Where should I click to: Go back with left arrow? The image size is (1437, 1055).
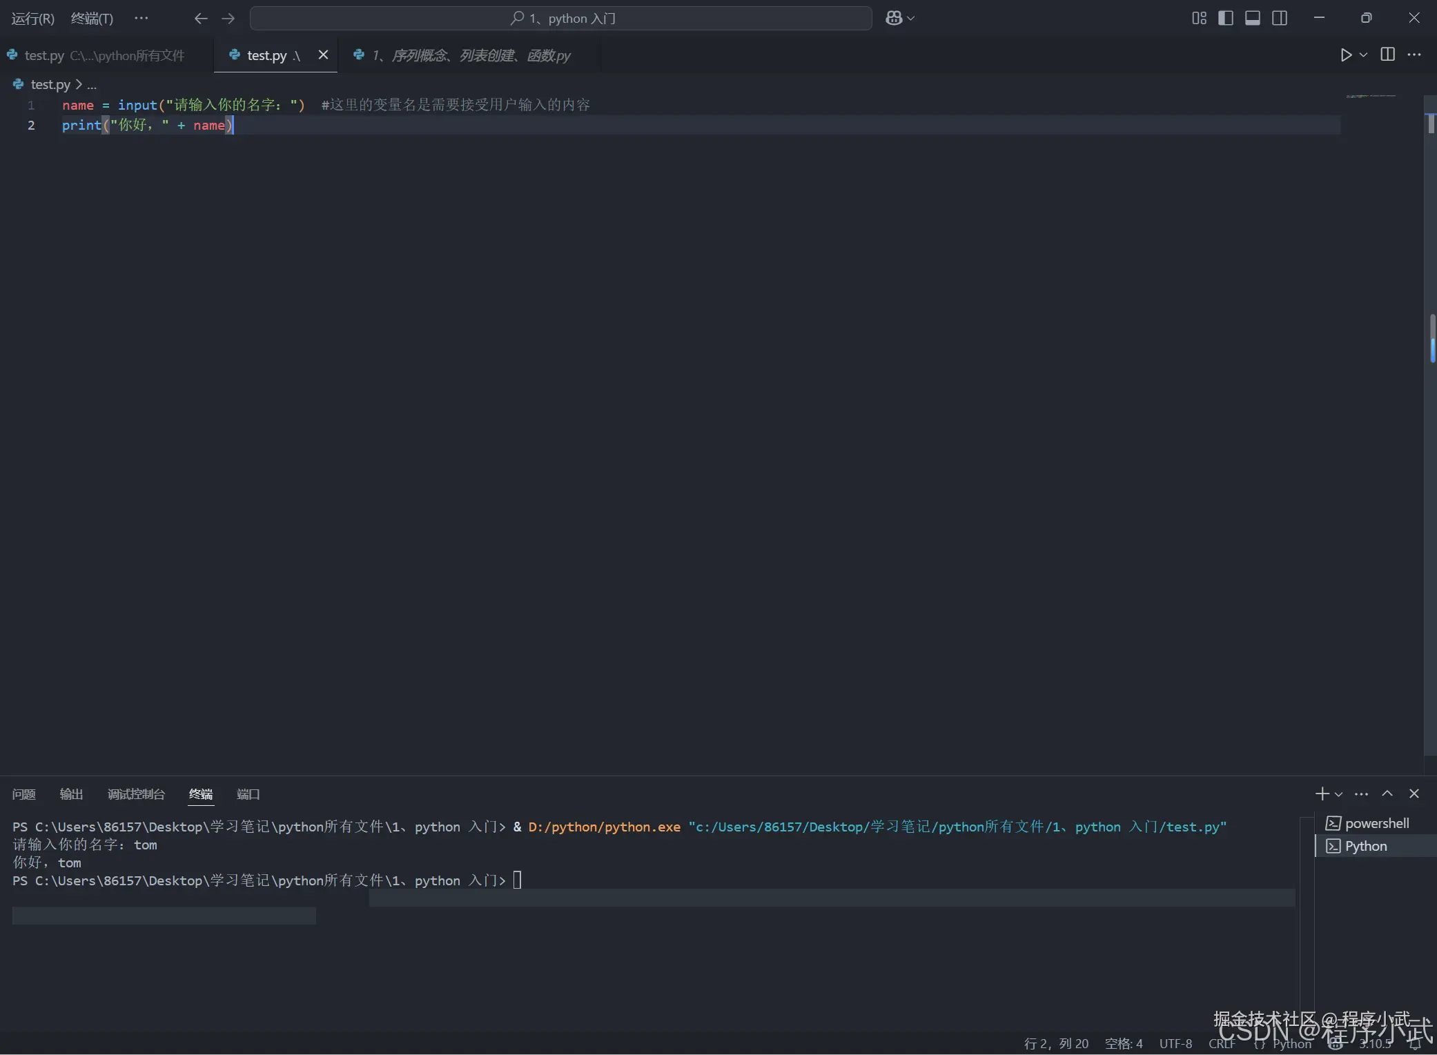click(x=201, y=19)
